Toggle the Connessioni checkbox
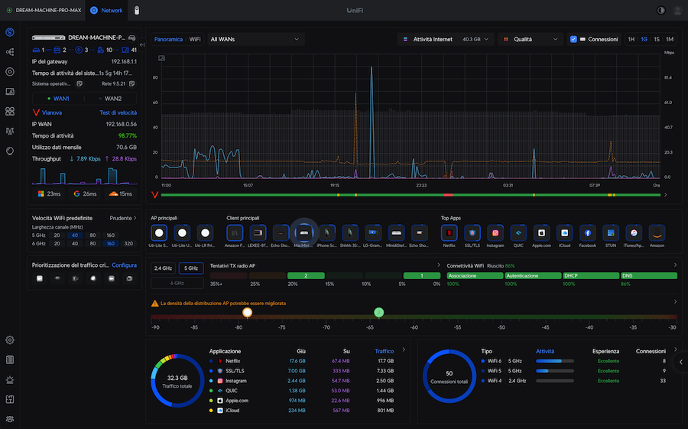688x429 pixels. [573, 39]
